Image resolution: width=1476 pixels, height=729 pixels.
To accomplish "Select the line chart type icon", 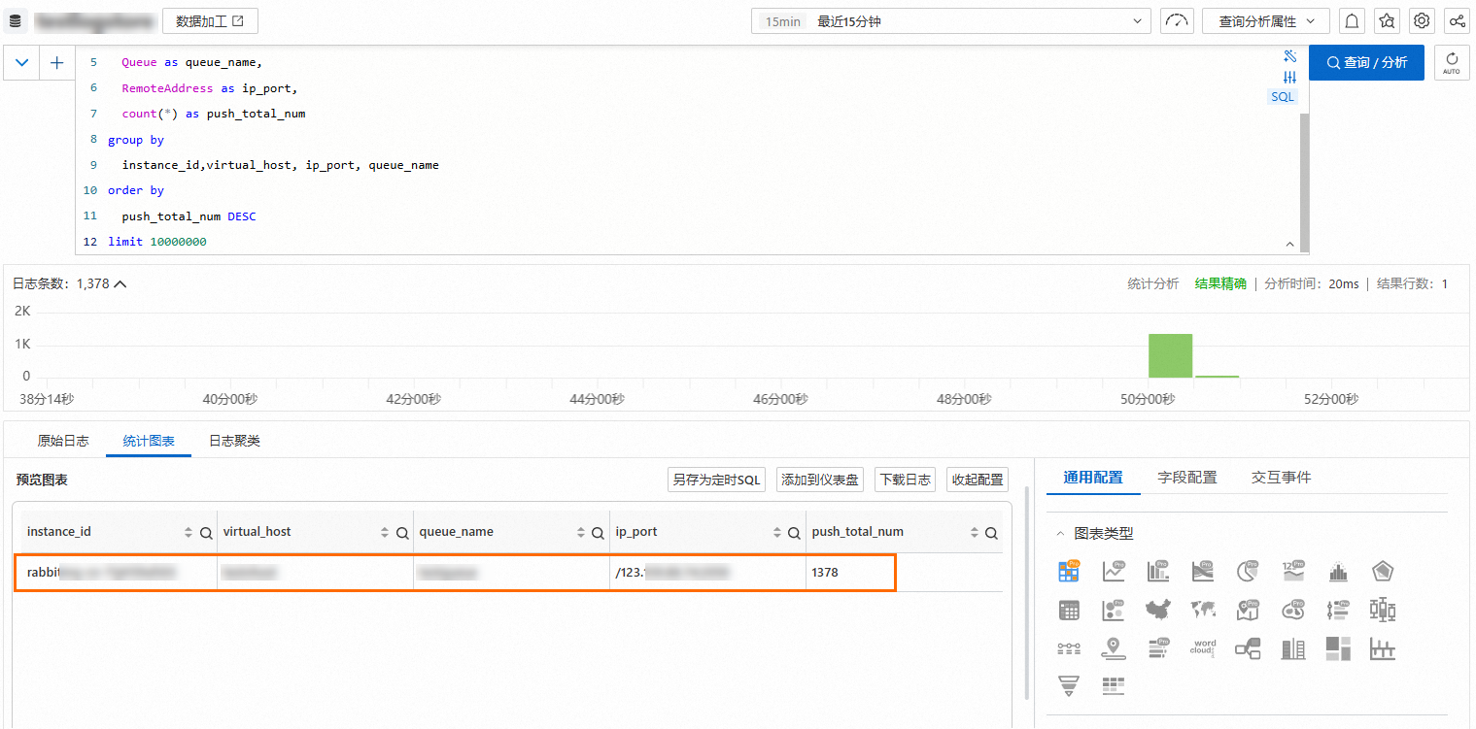I will [1114, 572].
